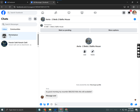
Task: Click the Search Facebook field
Action: (x=22, y=13)
